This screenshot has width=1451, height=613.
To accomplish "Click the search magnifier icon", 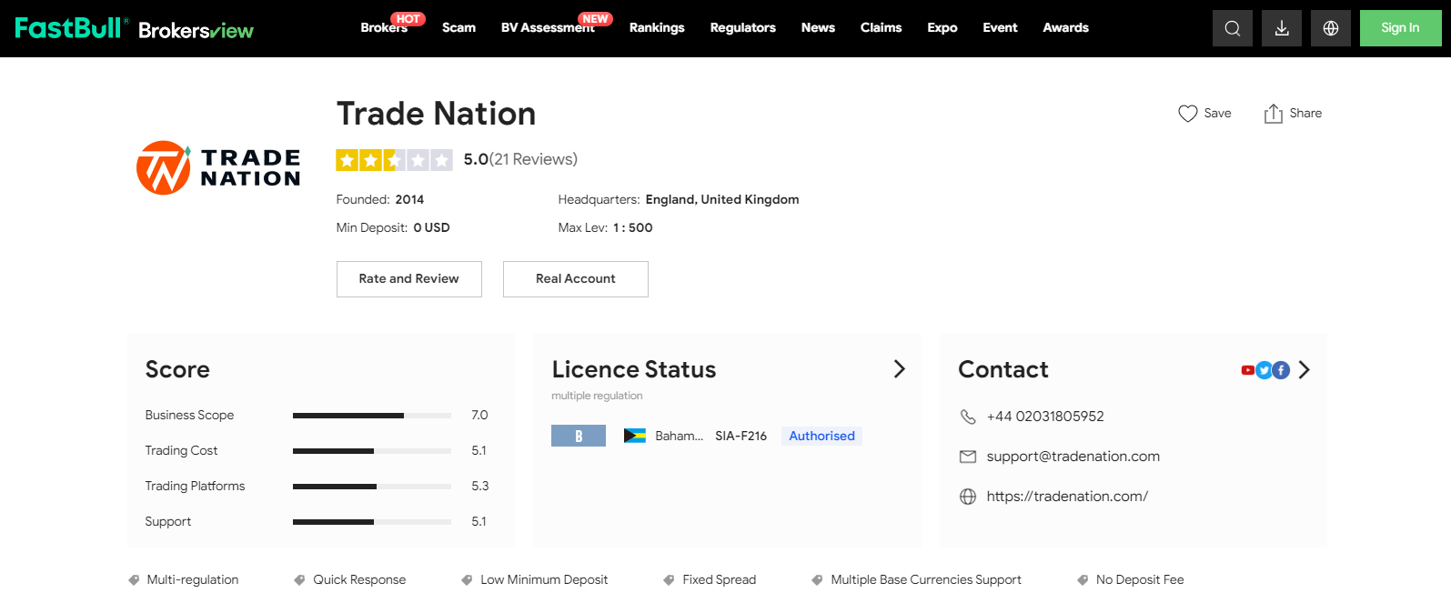I will [x=1232, y=28].
